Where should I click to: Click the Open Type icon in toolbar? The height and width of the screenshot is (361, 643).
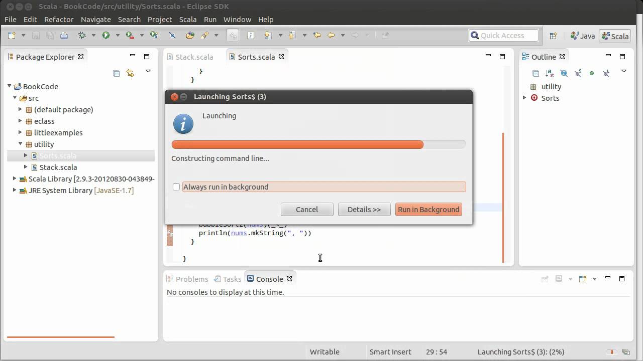pos(190,35)
